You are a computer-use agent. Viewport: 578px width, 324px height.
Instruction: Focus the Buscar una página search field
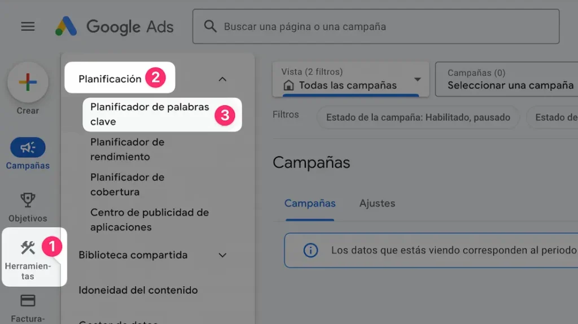point(384,26)
